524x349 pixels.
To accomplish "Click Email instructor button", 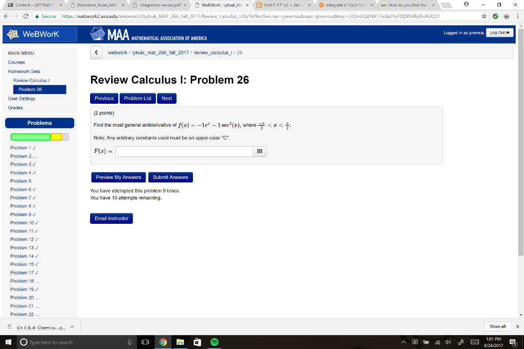I will coord(111,218).
